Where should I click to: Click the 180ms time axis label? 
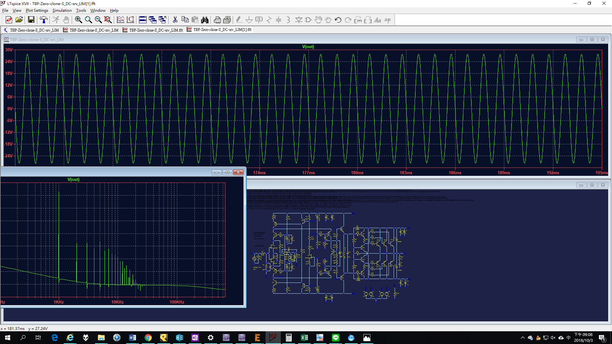coord(357,173)
